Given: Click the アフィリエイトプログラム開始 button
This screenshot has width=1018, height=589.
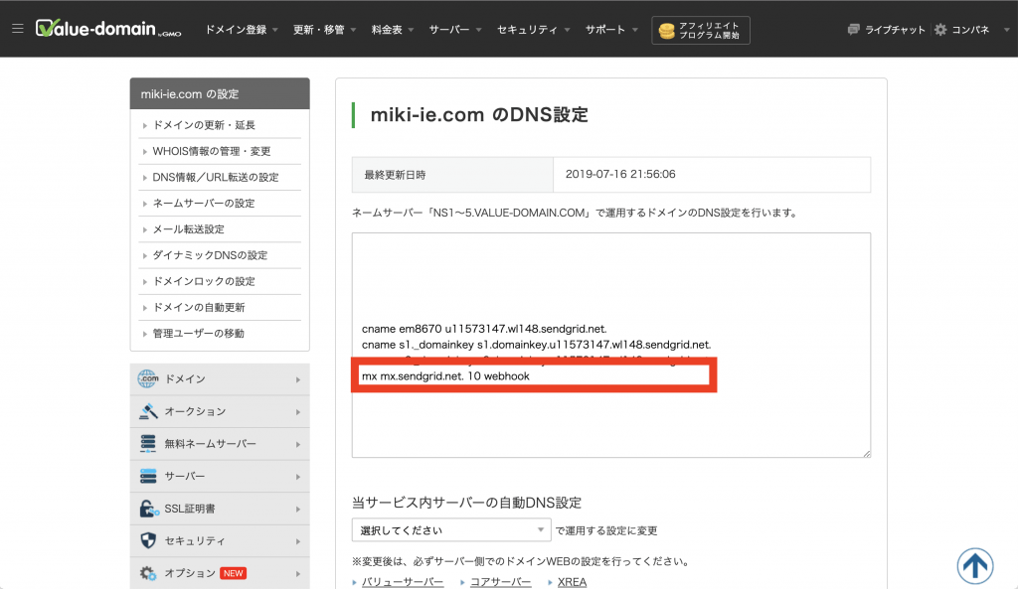Looking at the screenshot, I should click(x=701, y=30).
